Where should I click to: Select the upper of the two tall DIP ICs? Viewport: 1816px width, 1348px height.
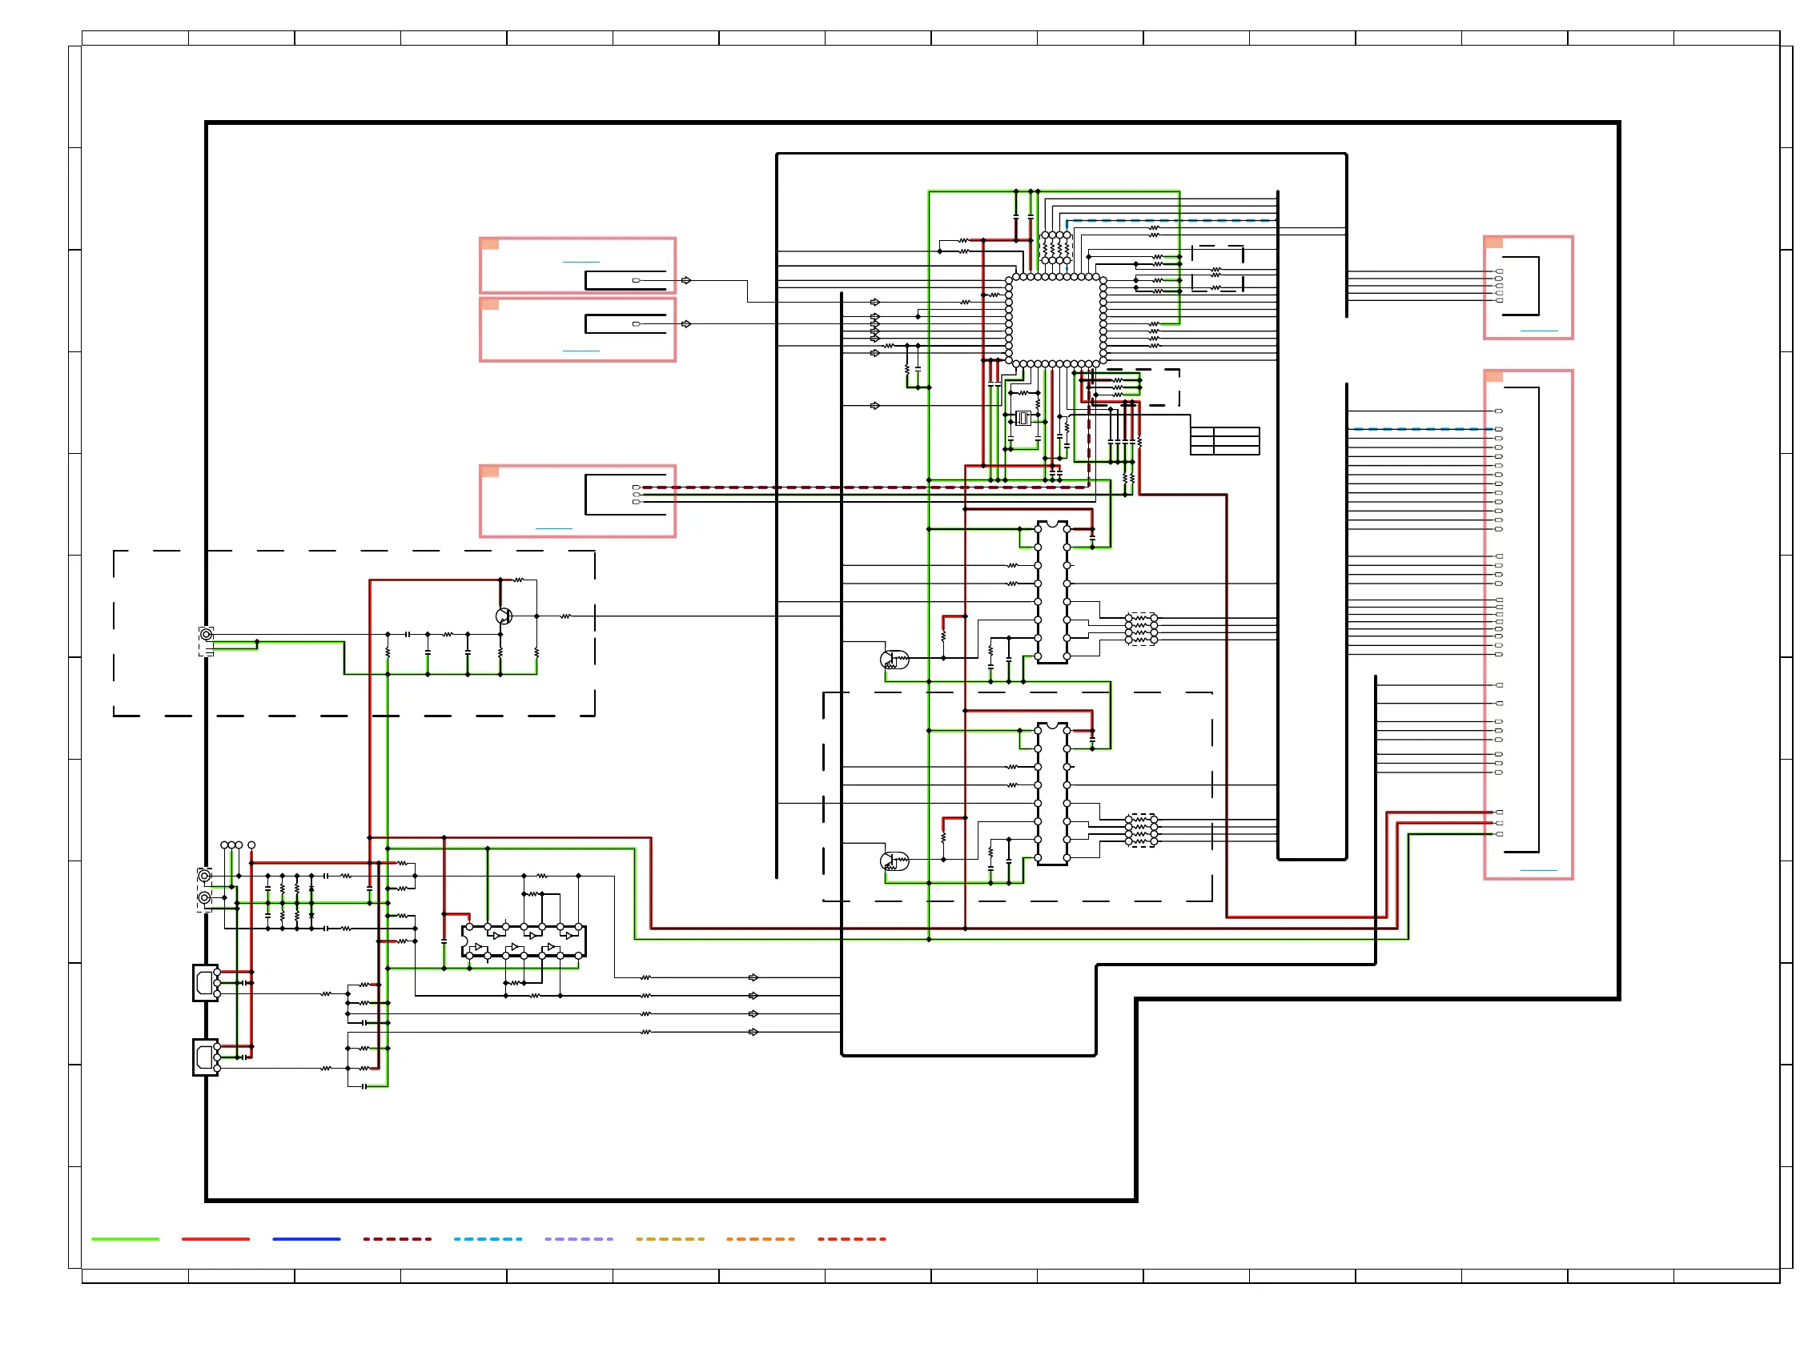point(1052,592)
